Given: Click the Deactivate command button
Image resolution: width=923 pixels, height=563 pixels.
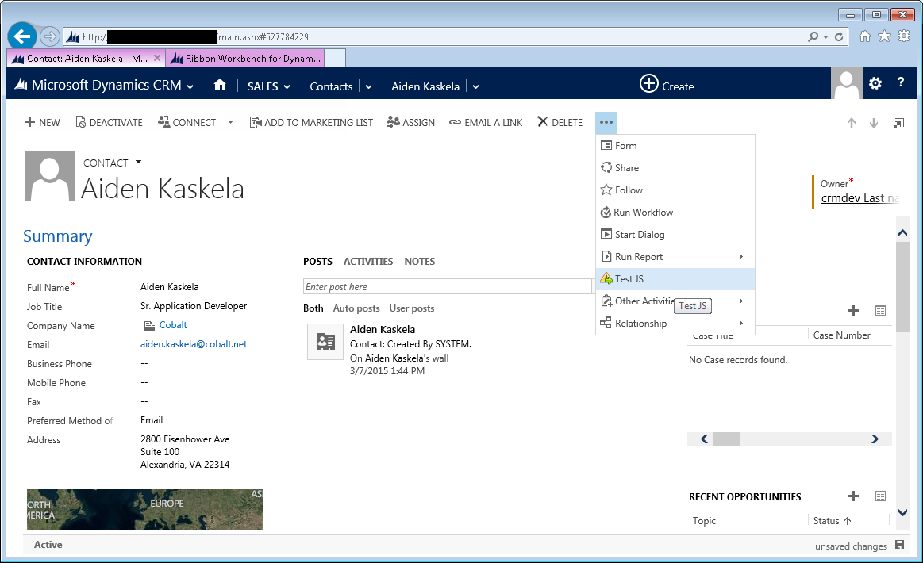Looking at the screenshot, I should [x=110, y=122].
